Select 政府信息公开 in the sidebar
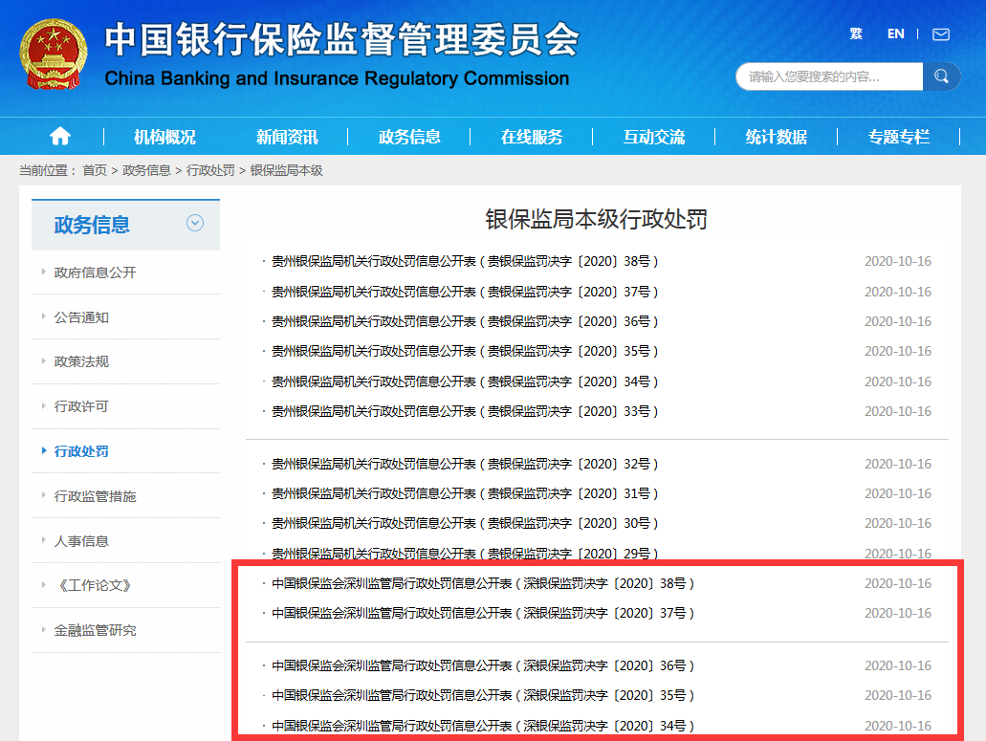 pos(95,272)
